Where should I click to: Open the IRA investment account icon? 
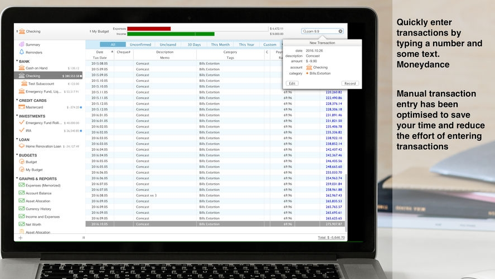pyautogui.click(x=22, y=130)
